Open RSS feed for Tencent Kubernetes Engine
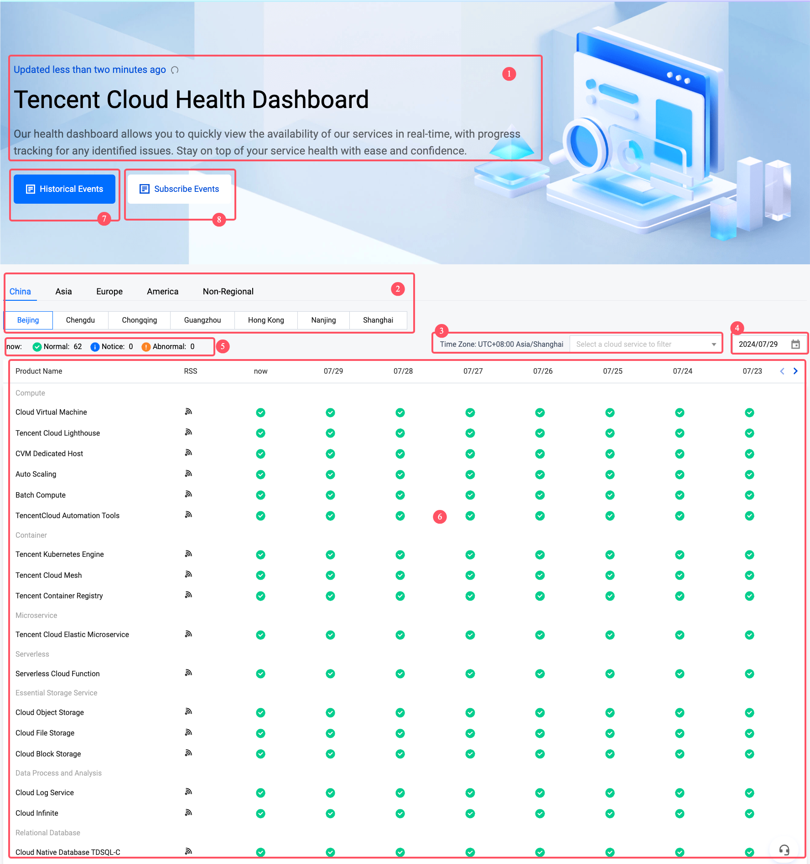 (x=188, y=554)
